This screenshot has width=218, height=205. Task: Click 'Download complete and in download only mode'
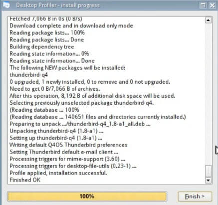tap(71, 26)
